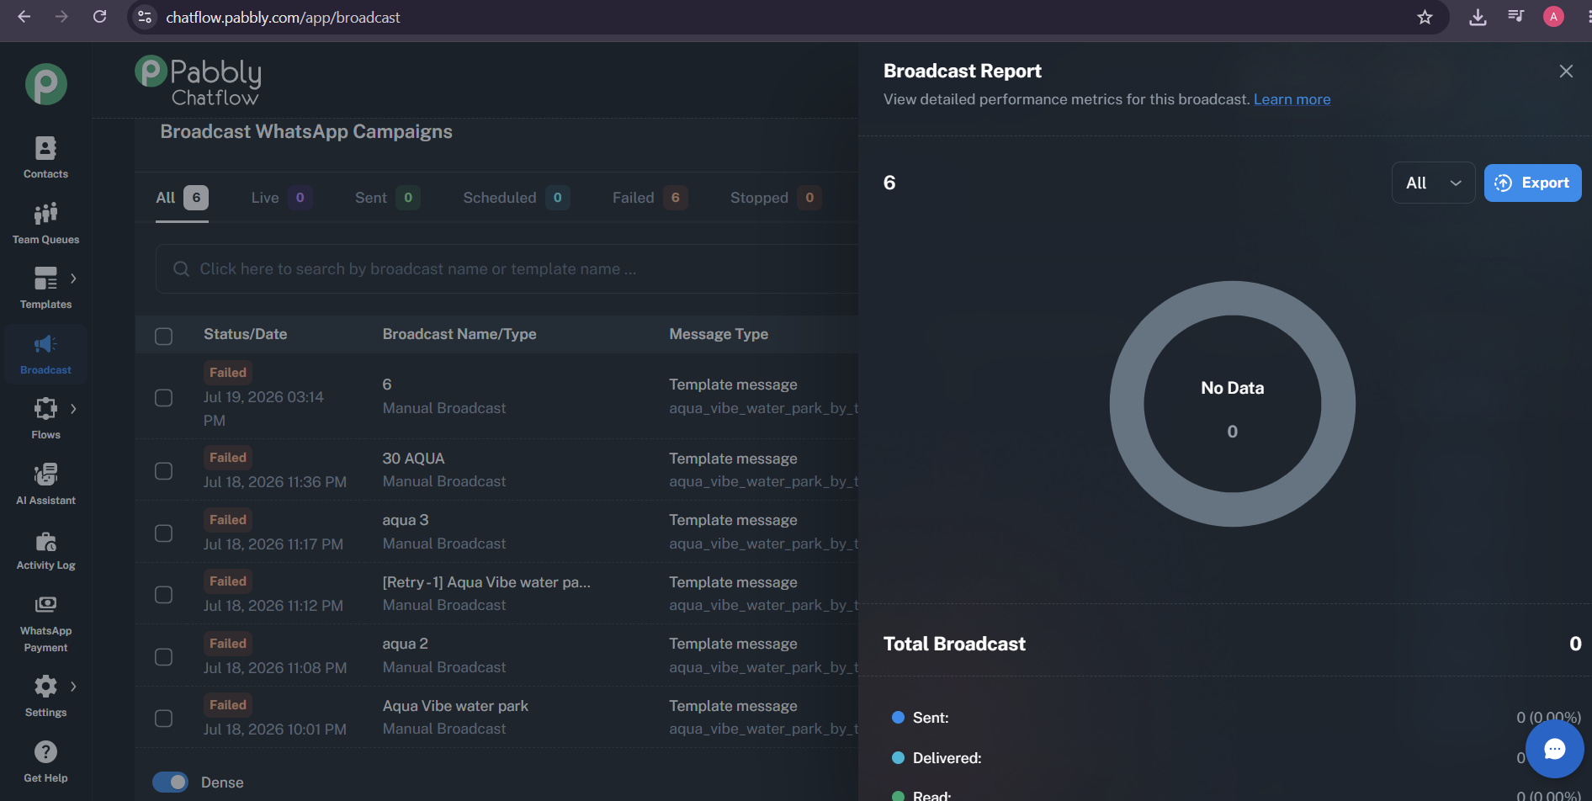
Task: Click the Pabbly round logo in the sidebar
Action: pos(46,84)
